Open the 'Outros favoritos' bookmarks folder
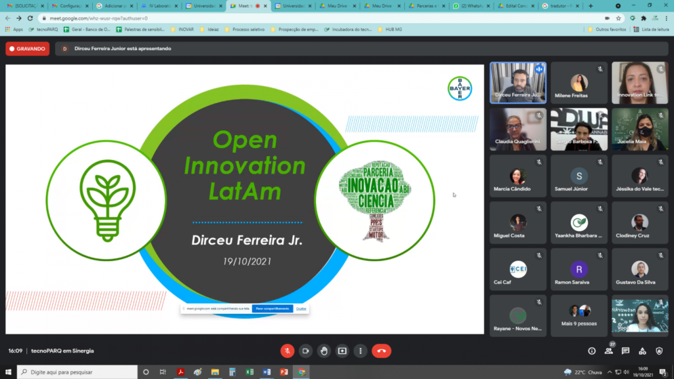Image resolution: width=674 pixels, height=379 pixels. 606,30
